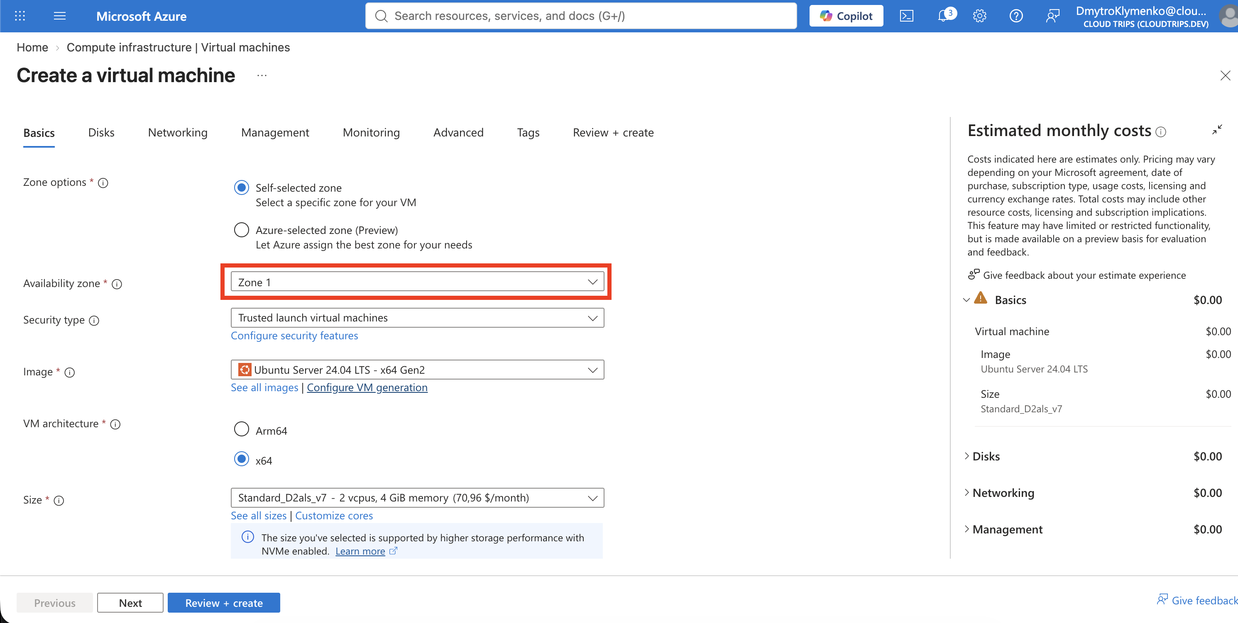Open the Availability zone dropdown

click(417, 282)
